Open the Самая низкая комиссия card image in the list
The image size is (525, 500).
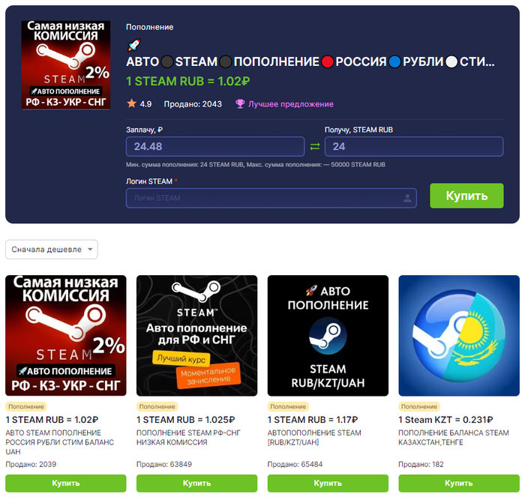point(66,335)
